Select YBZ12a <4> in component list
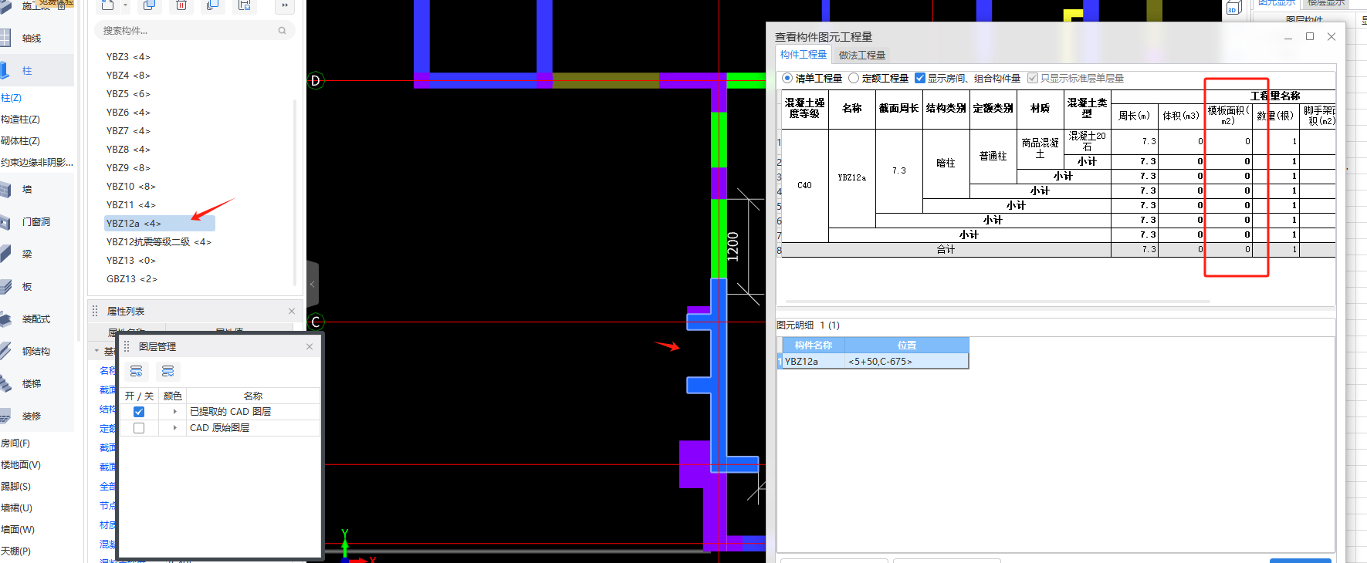 [x=160, y=224]
